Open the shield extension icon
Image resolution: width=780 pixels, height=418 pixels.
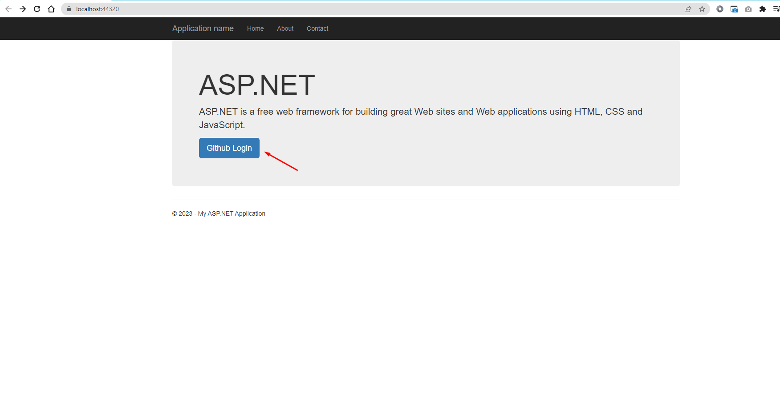pos(720,9)
